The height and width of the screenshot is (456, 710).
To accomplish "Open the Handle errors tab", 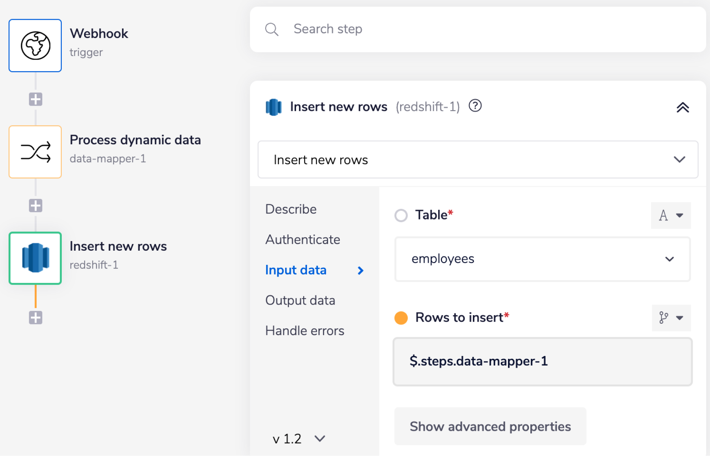I will [305, 330].
